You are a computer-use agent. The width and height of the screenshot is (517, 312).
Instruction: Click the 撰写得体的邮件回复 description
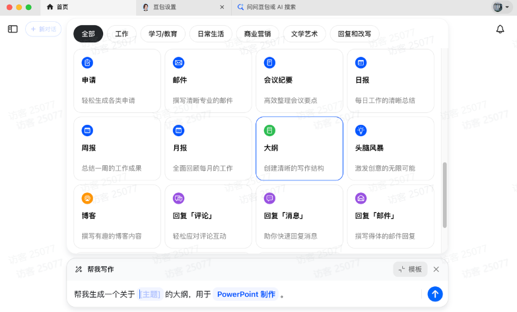[x=385, y=236]
